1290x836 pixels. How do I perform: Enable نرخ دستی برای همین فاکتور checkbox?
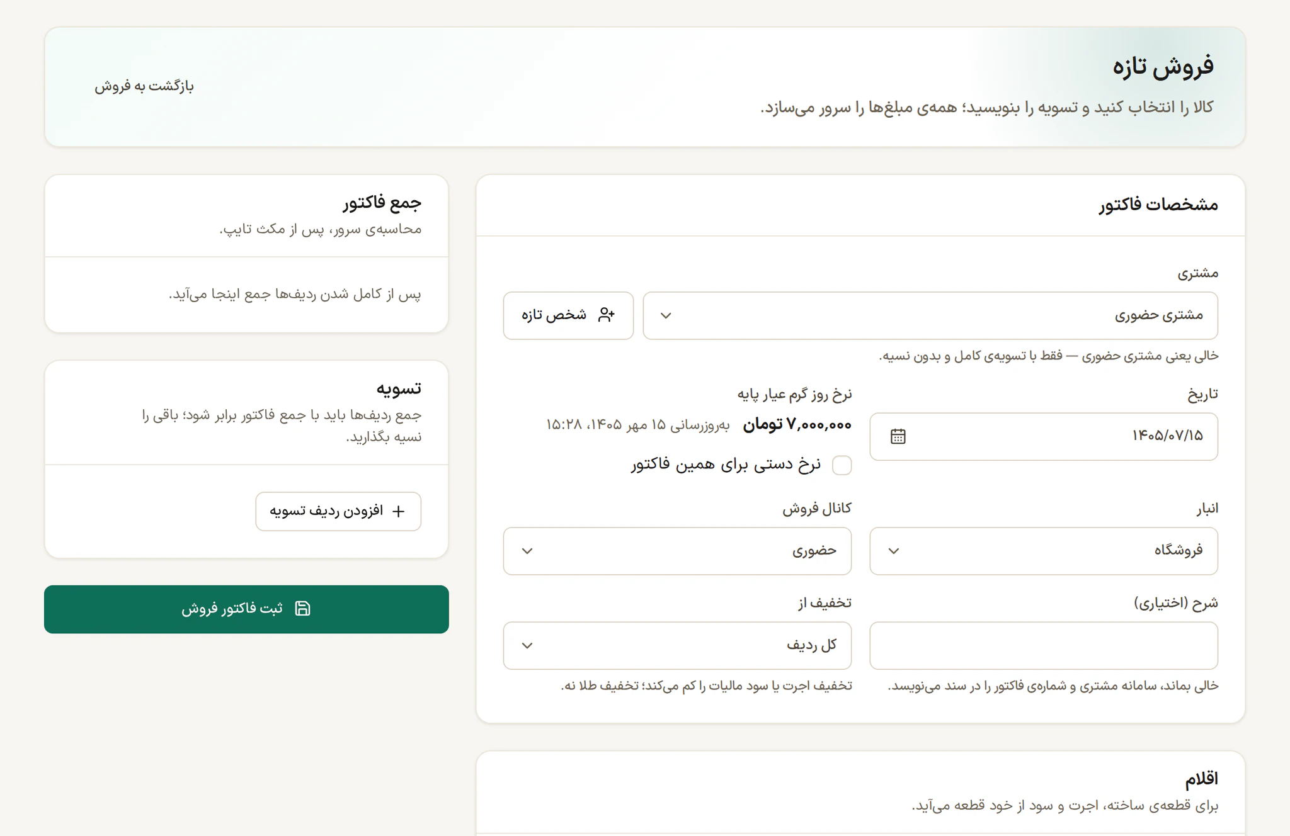pos(842,465)
